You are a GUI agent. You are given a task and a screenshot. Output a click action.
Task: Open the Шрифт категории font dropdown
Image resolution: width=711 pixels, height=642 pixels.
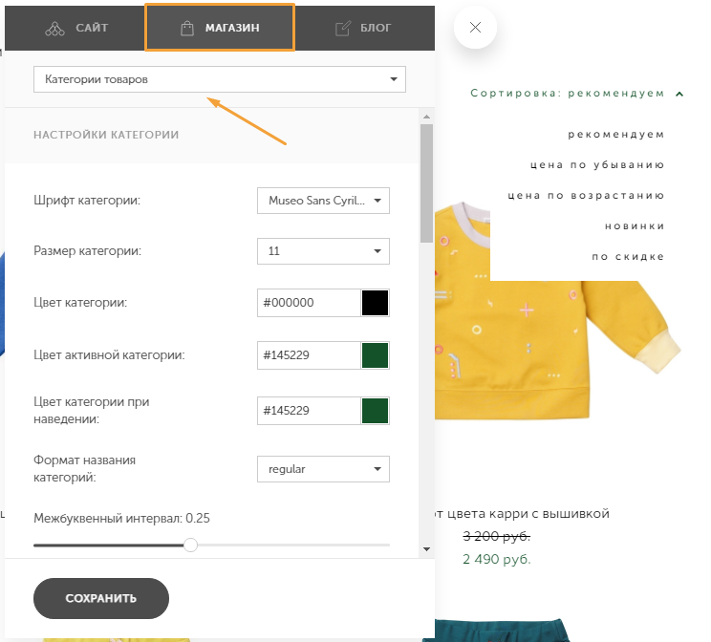323,201
